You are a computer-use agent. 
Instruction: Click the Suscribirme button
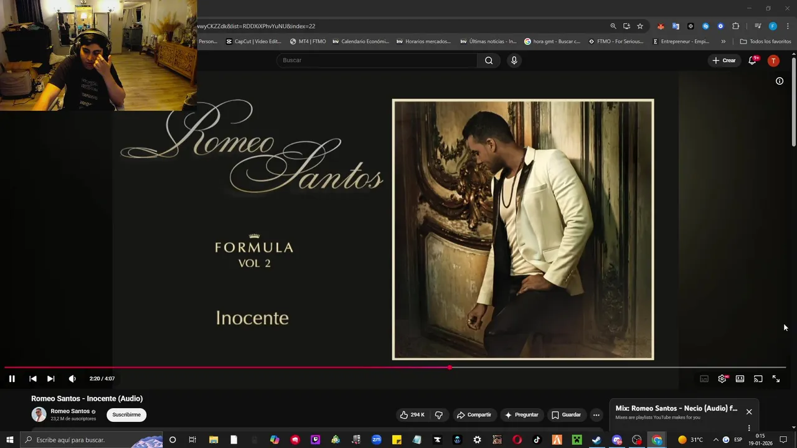coord(126,414)
